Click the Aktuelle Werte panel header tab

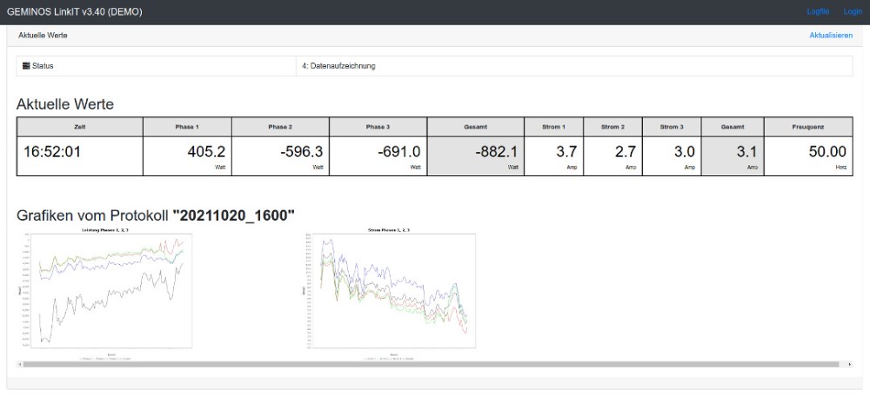43,36
